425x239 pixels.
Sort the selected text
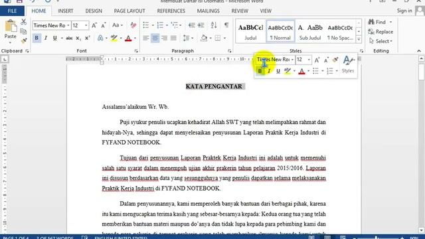pyautogui.click(x=214, y=25)
